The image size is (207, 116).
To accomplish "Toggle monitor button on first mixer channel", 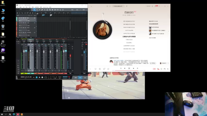I will click(x=26, y=51).
